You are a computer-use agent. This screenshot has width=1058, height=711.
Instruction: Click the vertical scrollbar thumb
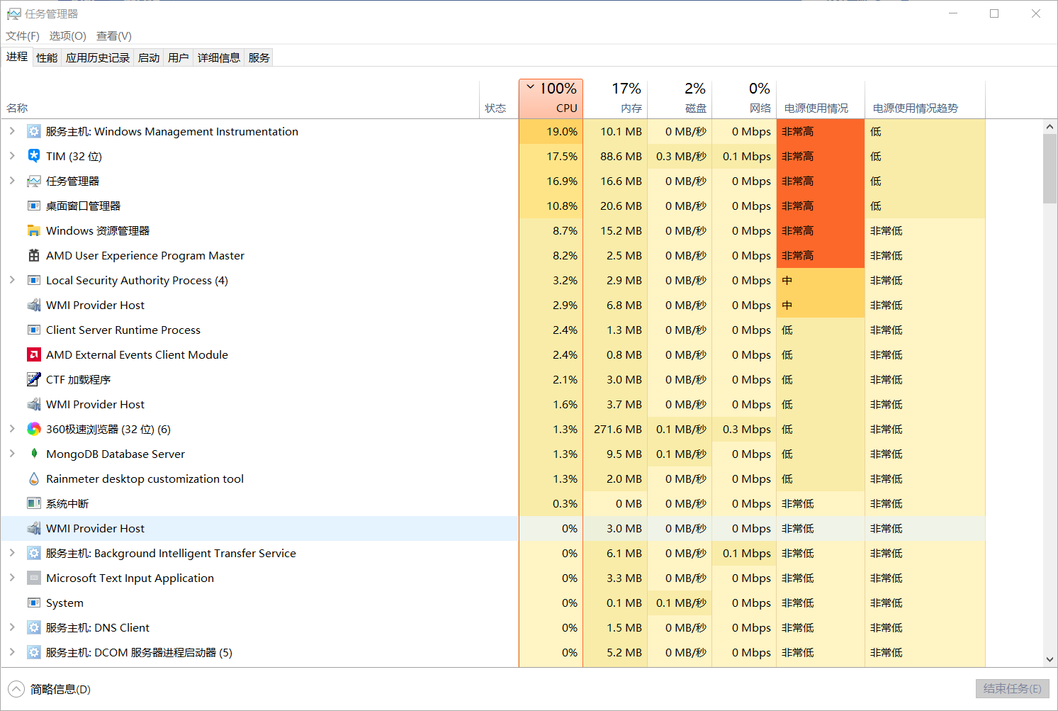[1049, 169]
